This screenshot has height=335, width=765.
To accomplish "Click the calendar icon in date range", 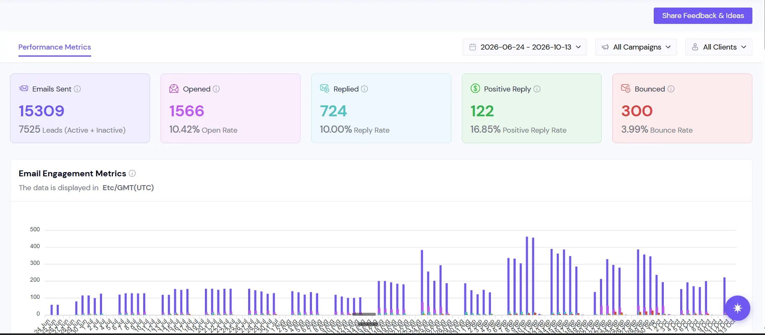I will [x=473, y=47].
